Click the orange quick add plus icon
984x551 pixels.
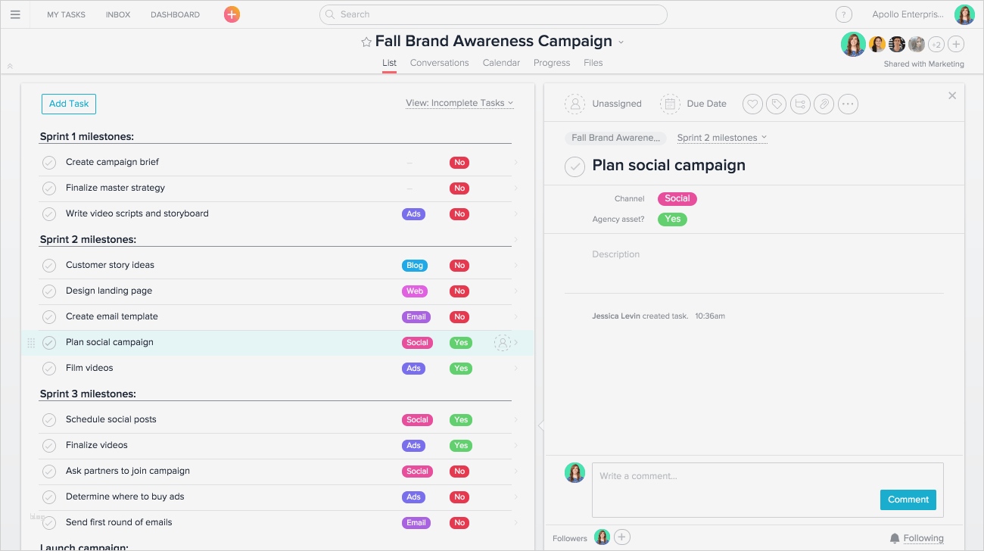[x=232, y=14]
